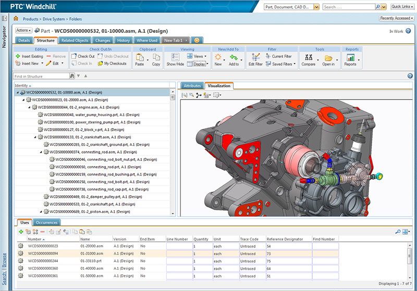The image size is (417, 291).
Task: Click the green plus in Uses toolbar
Action: [21, 232]
